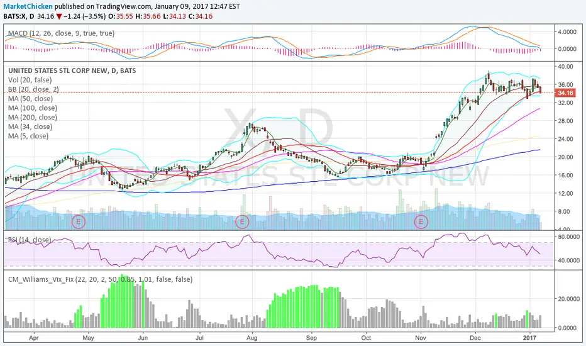The width and height of the screenshot is (586, 346).
Task: Click the 20.0000 label on the Vix Fix axis
Action: point(569,299)
